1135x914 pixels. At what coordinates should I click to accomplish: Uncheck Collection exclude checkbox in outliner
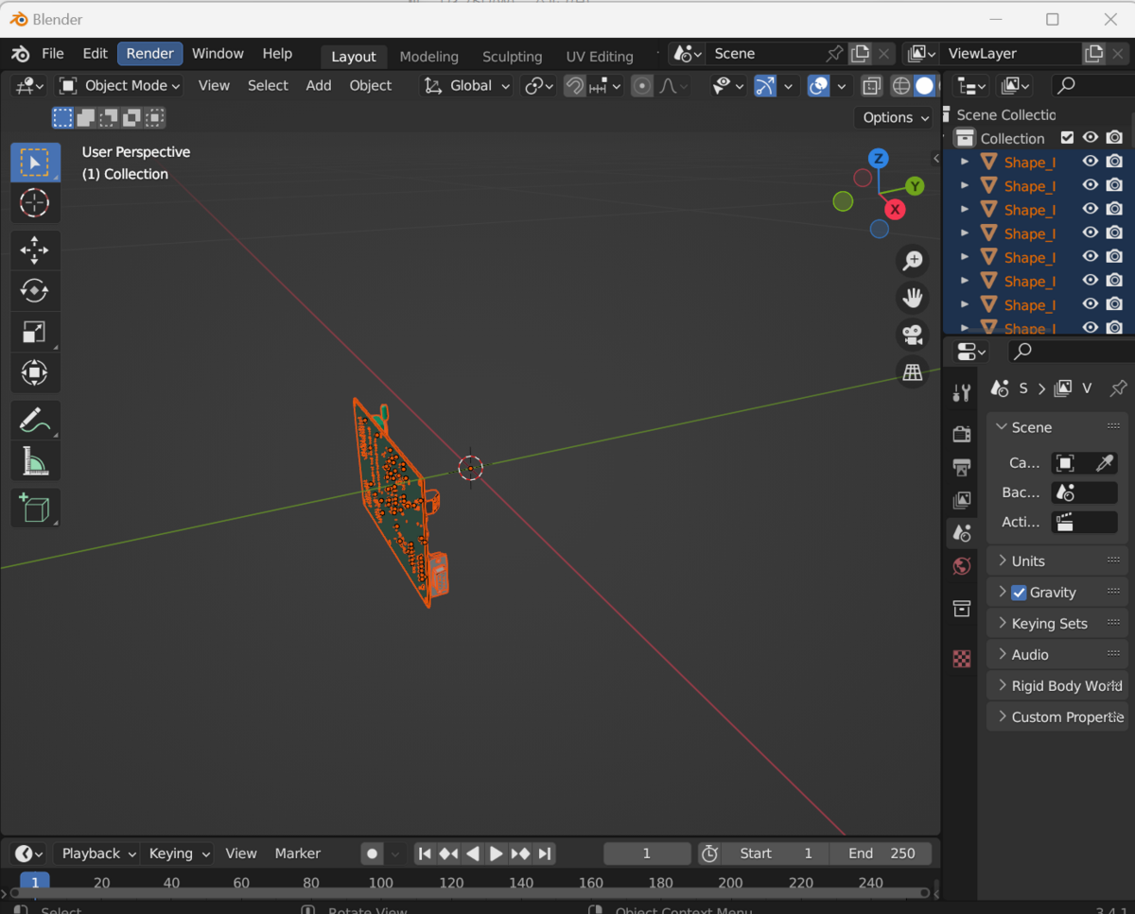point(1067,138)
